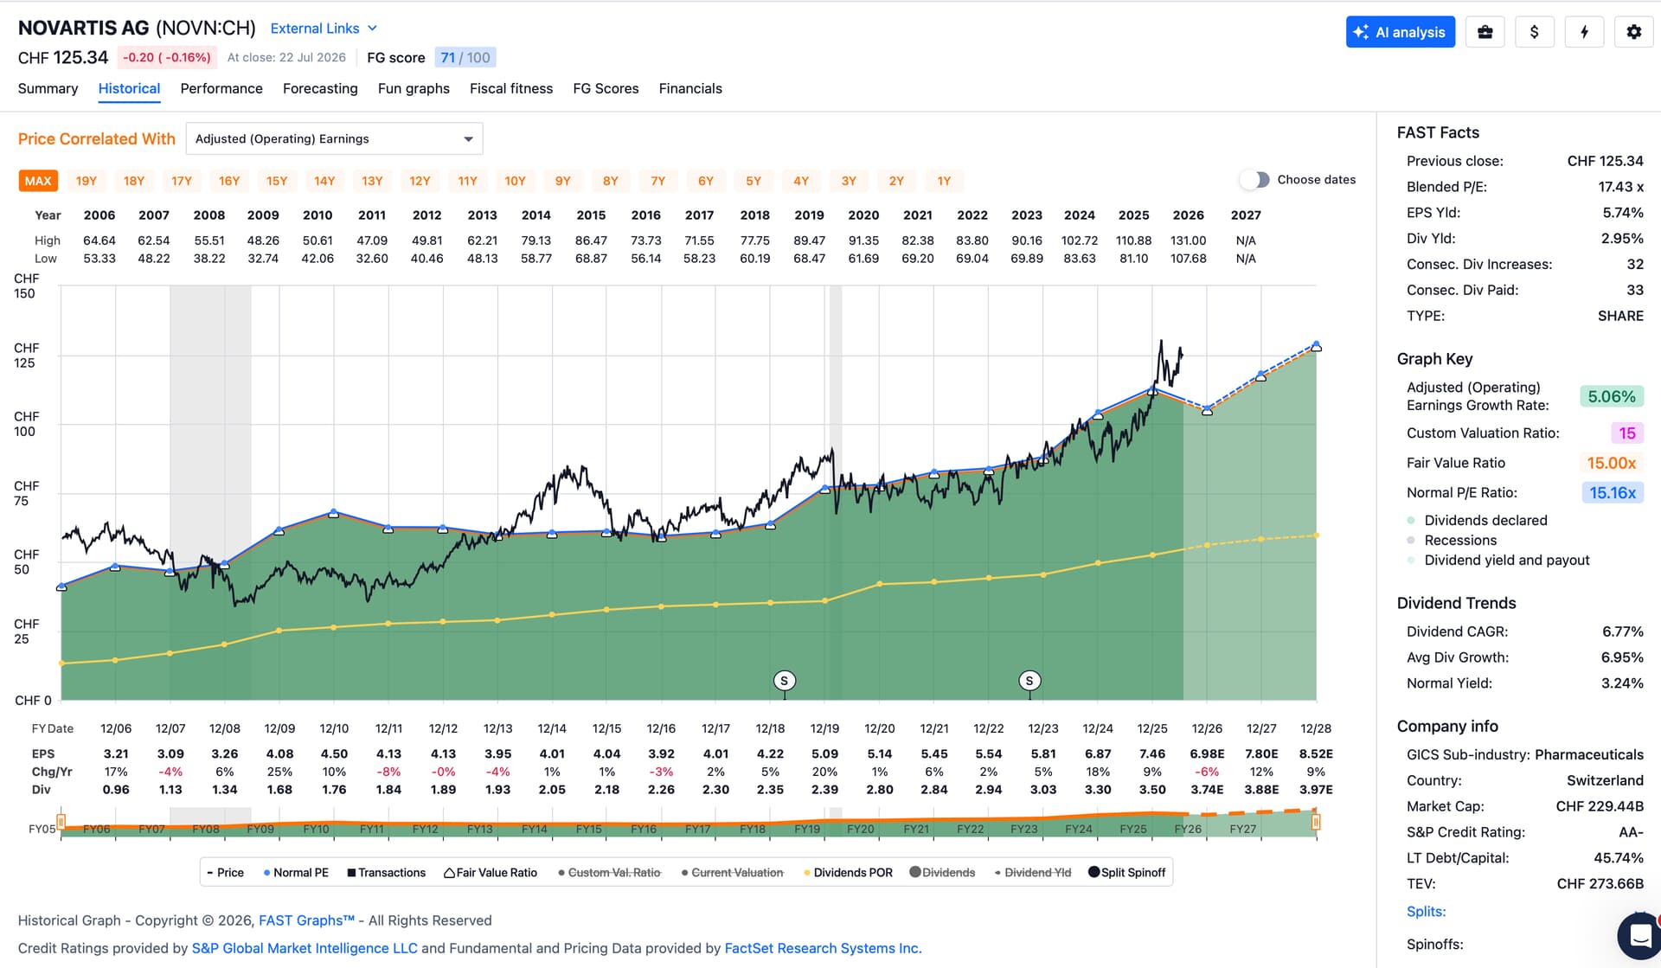
Task: Toggle Dividend yield and payout option
Action: coord(1498,560)
